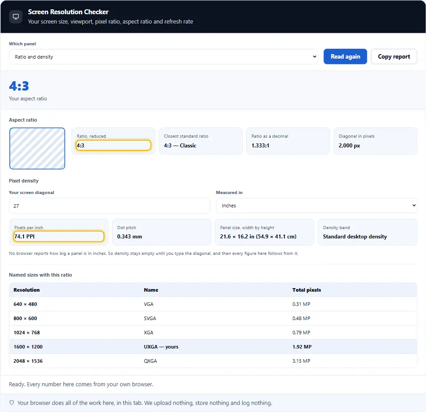Click the screen diagonal input field
Viewport: 426px width, 412px height.
(110, 206)
